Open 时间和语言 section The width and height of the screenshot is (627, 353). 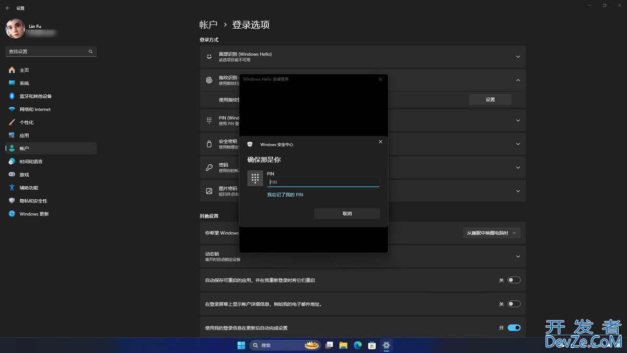coord(51,162)
